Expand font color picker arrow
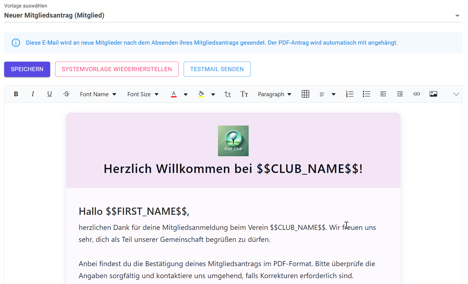Viewport: 468px width, 284px height. tap(186, 94)
